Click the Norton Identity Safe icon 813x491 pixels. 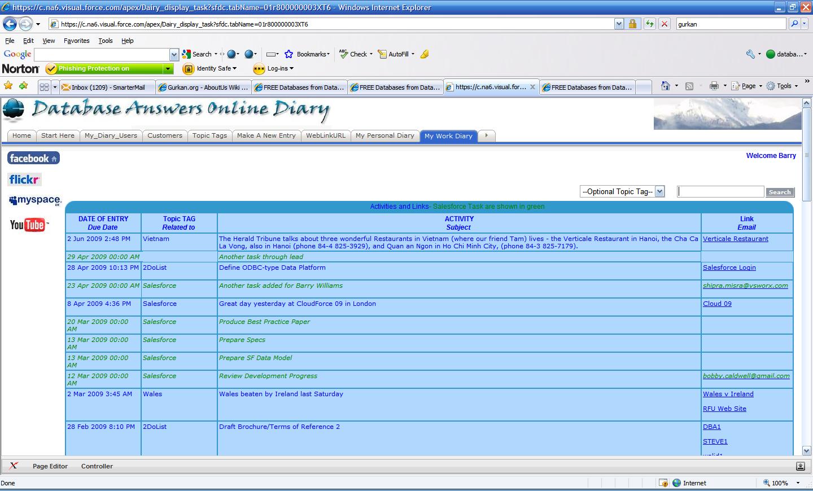point(189,69)
